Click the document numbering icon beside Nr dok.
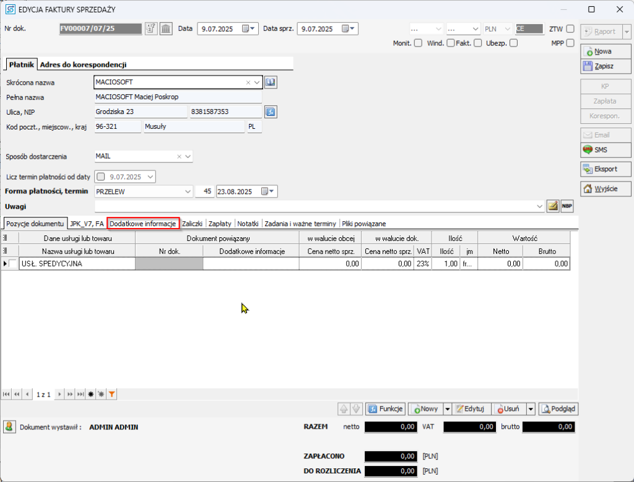This screenshot has width=634, height=482. tap(151, 28)
